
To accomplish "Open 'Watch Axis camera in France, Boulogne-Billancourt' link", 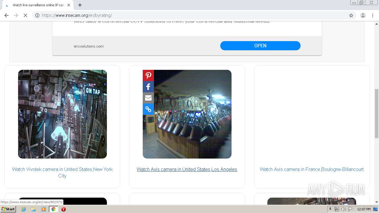I will pos(312,169).
